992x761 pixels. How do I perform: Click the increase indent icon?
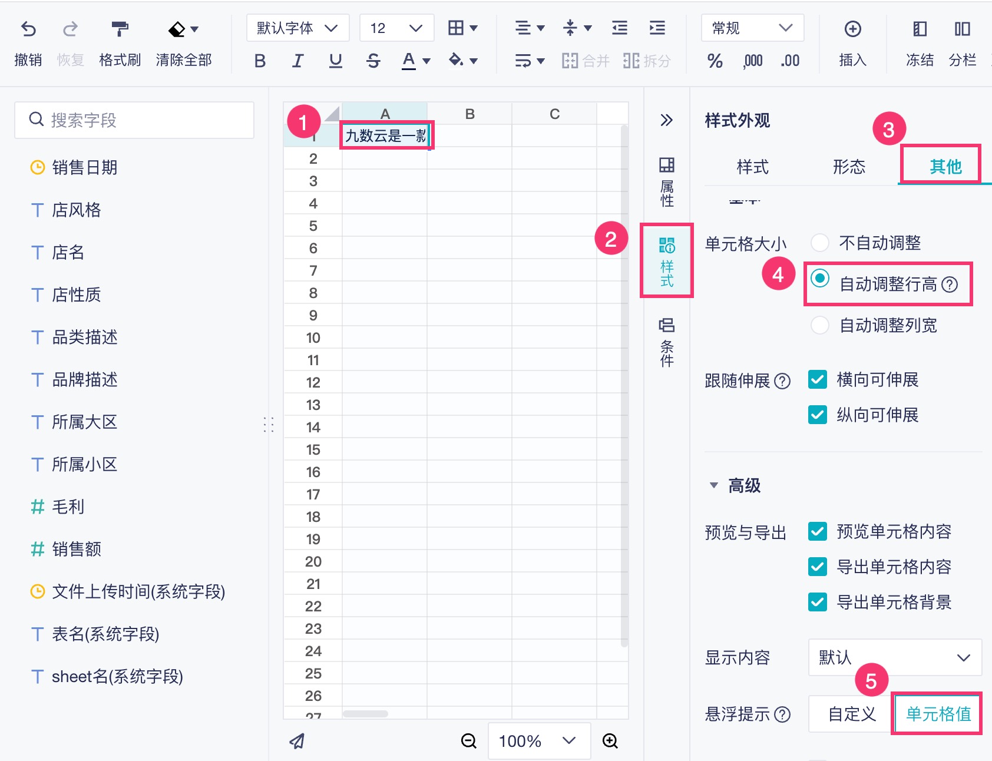[x=657, y=28]
